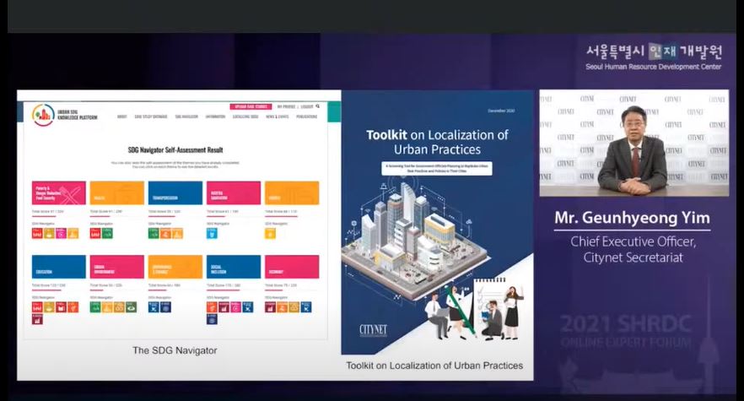Click the name 'Mr. Geunhyeong Yim'
The height and width of the screenshot is (401, 744).
coord(632,218)
